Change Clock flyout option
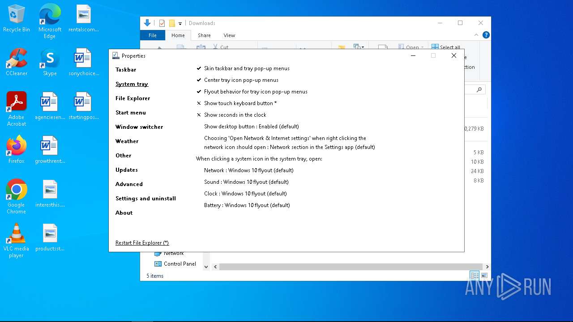Viewport: 573px width, 322px height. pyautogui.click(x=245, y=194)
